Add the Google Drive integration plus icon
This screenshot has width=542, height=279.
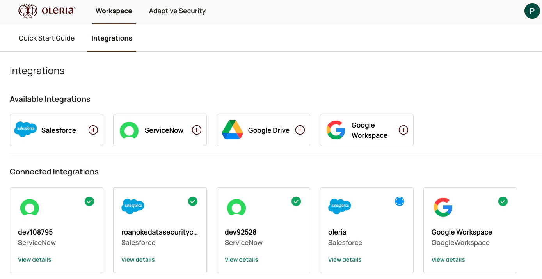300,130
